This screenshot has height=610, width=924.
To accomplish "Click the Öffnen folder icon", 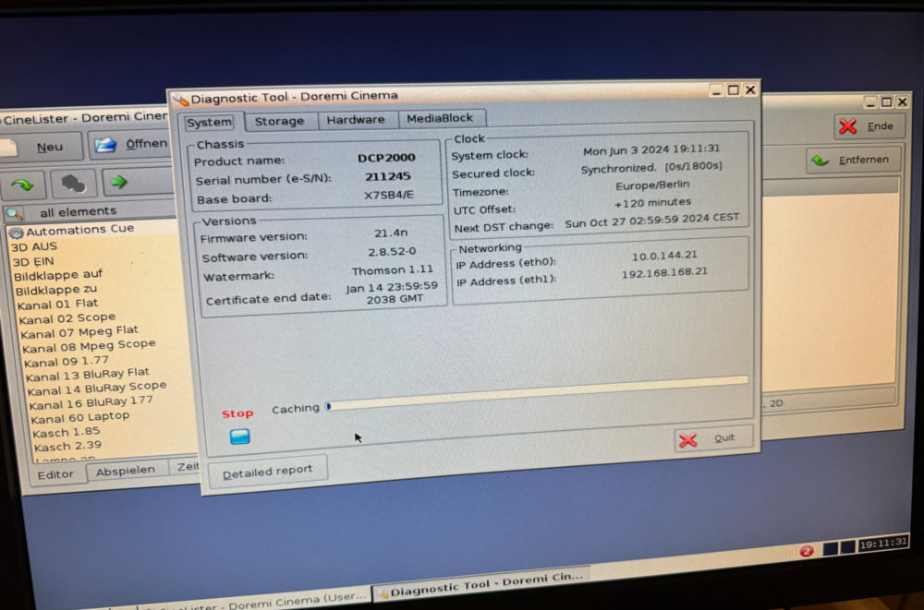I will pyautogui.click(x=106, y=145).
